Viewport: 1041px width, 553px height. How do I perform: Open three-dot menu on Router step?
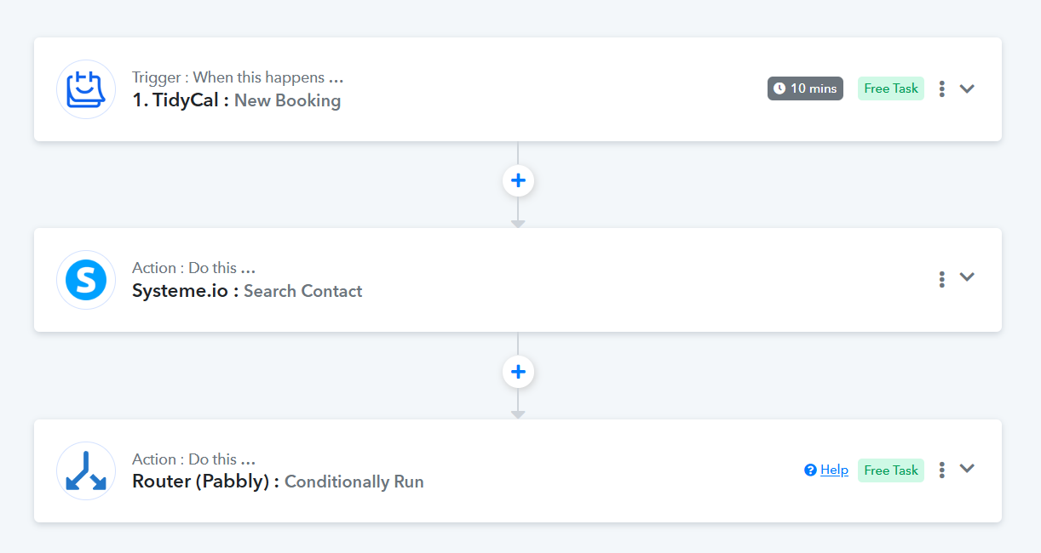(941, 470)
